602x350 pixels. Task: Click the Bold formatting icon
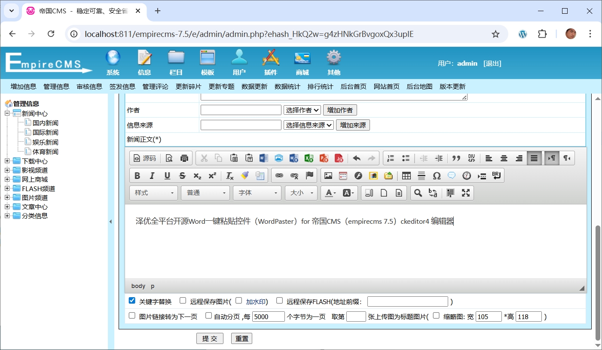(138, 176)
